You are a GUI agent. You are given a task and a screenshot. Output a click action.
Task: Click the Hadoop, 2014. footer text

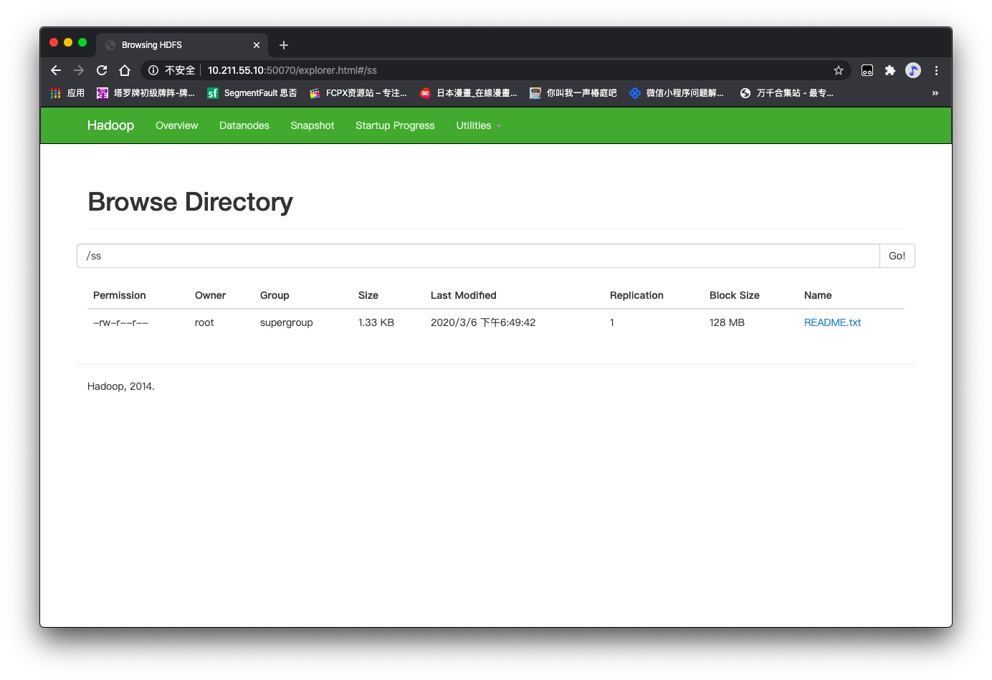point(121,386)
